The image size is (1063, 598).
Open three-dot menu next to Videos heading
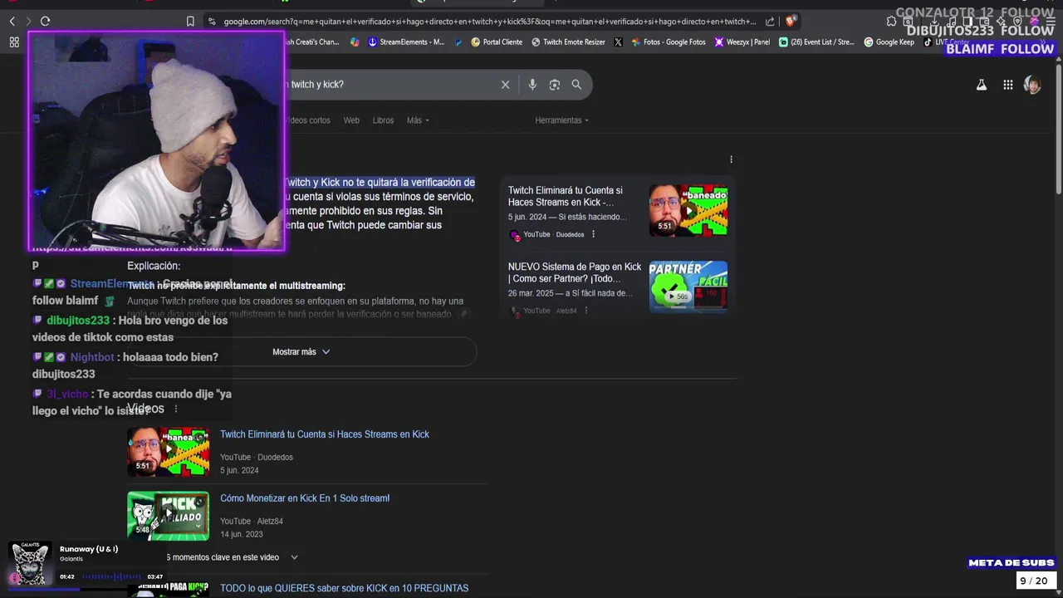[x=176, y=409]
